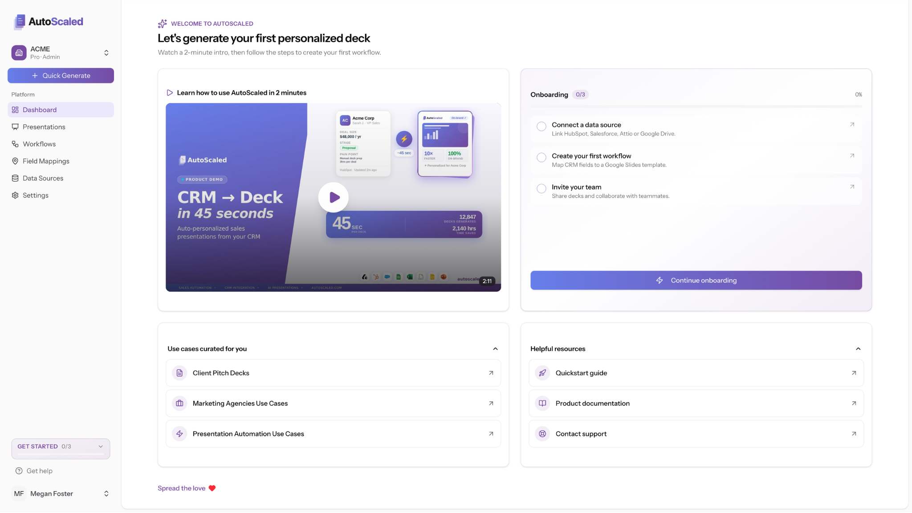Collapse the Use cases curated for you panel
The image size is (912, 513).
495,349
